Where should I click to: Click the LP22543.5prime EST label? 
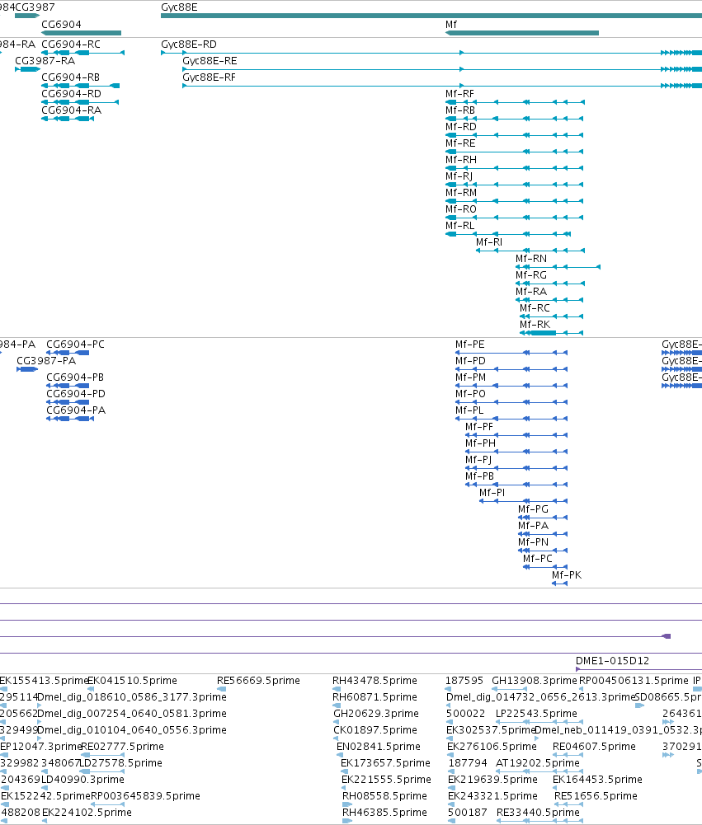536,714
